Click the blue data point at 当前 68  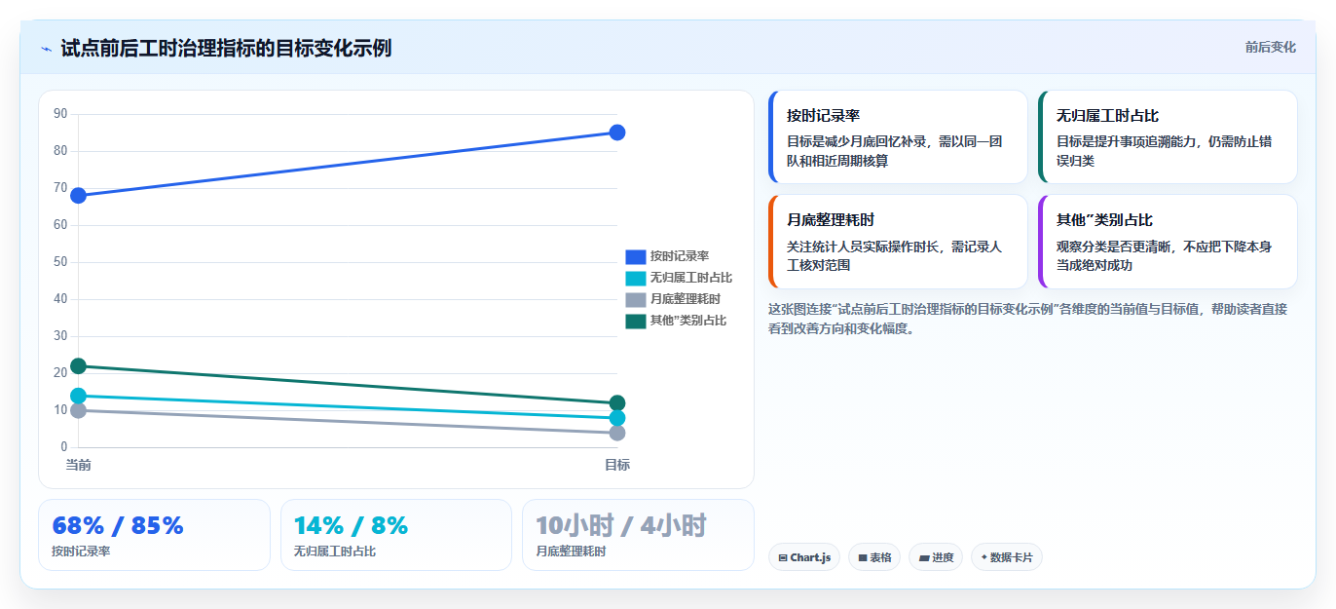pyautogui.click(x=79, y=196)
